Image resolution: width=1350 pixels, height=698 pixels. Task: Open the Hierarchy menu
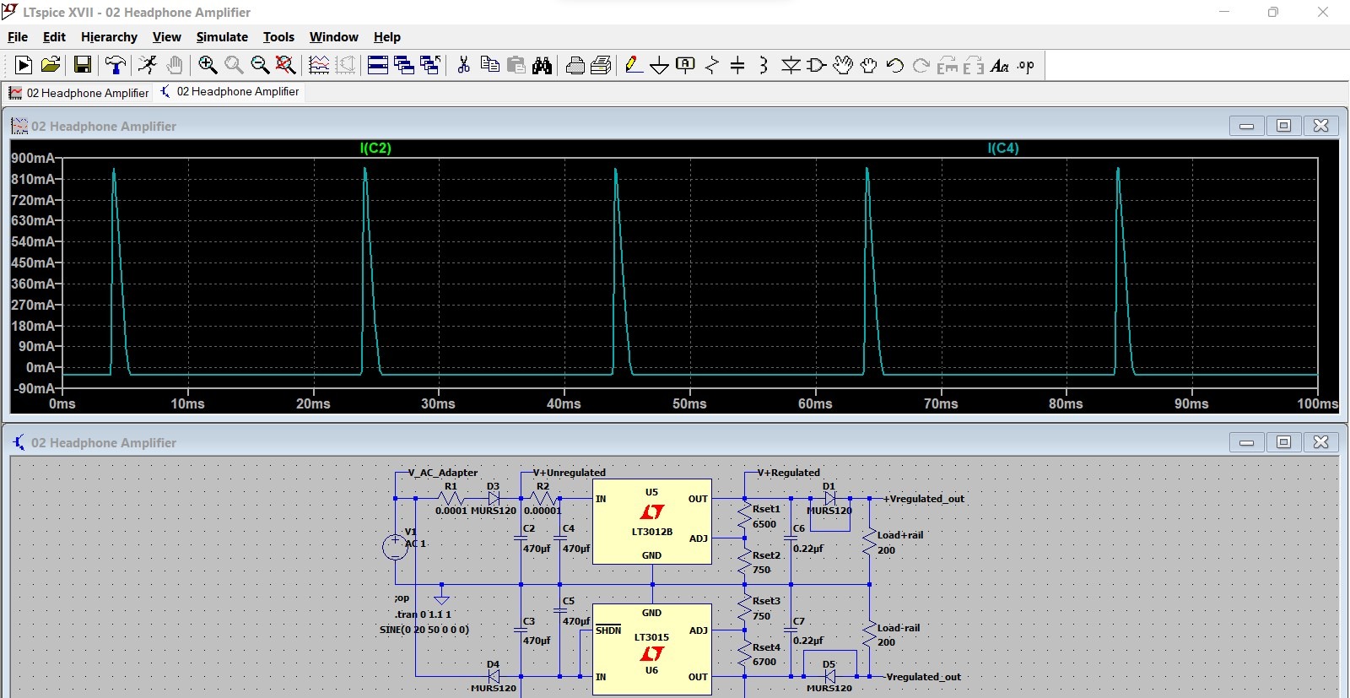tap(109, 37)
